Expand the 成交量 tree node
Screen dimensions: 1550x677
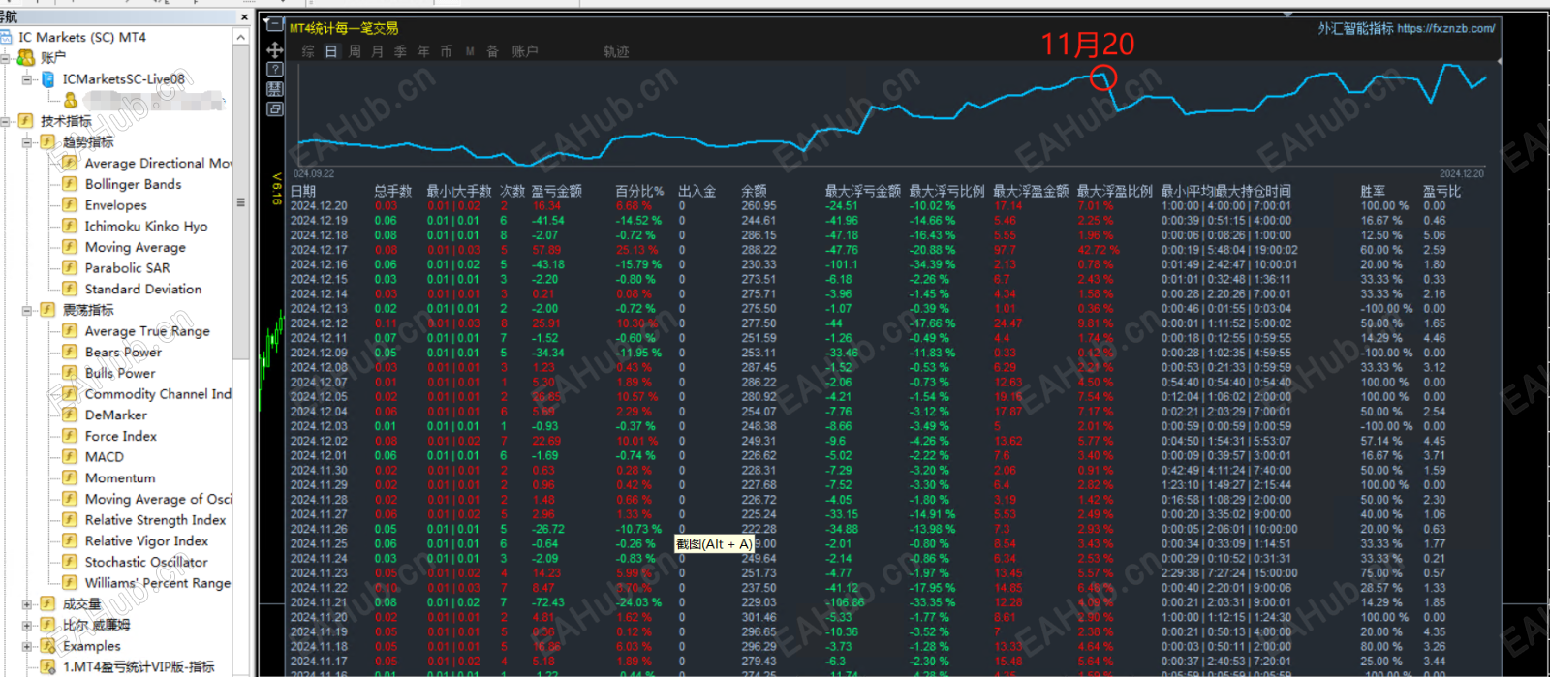[x=26, y=604]
